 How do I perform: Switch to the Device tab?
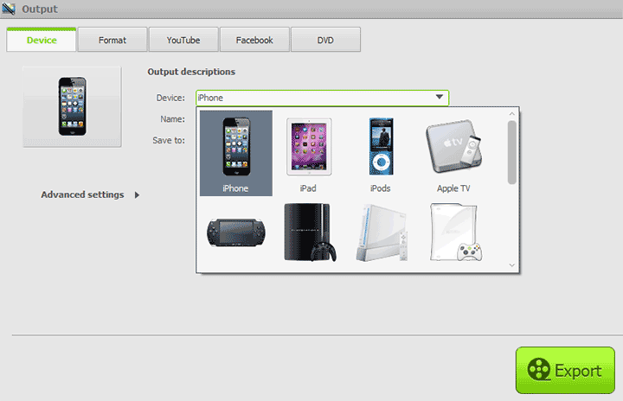pos(42,40)
